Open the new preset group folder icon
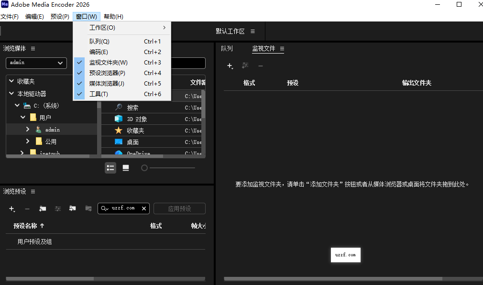 tap(43, 208)
